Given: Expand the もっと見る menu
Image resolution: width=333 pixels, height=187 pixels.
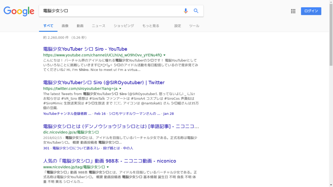Looking at the screenshot, I should coord(151,26).
